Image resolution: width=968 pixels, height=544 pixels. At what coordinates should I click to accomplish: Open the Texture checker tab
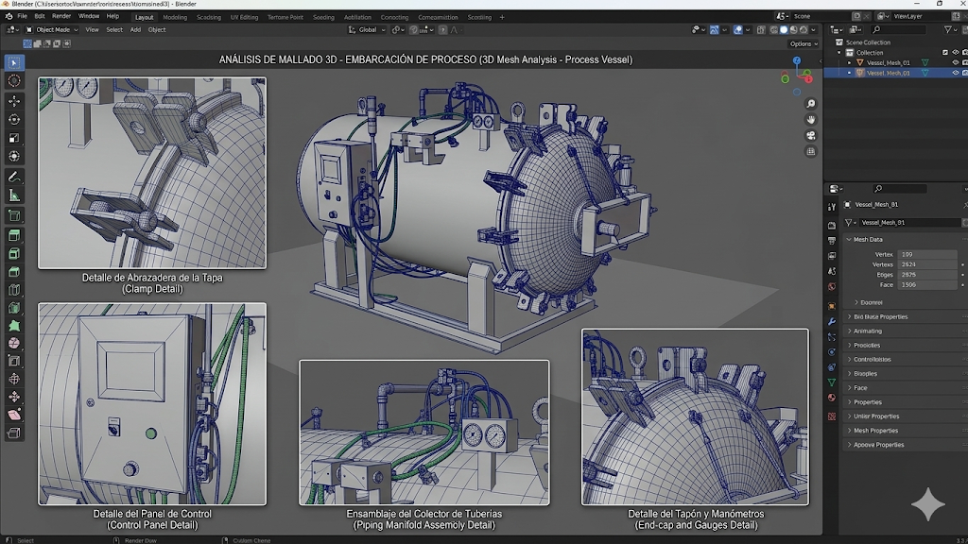pos(832,416)
